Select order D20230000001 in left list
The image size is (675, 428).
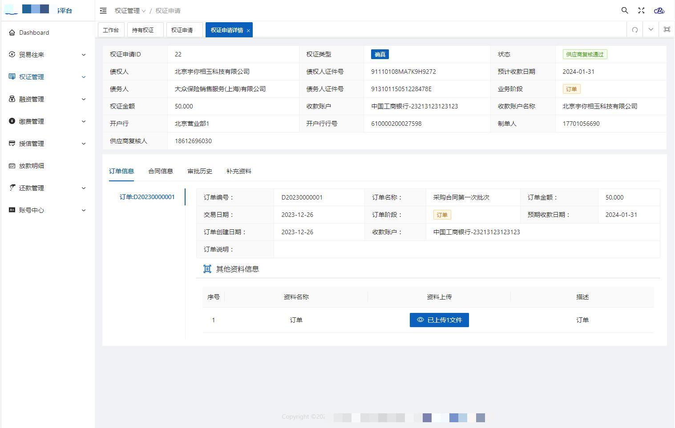point(147,197)
